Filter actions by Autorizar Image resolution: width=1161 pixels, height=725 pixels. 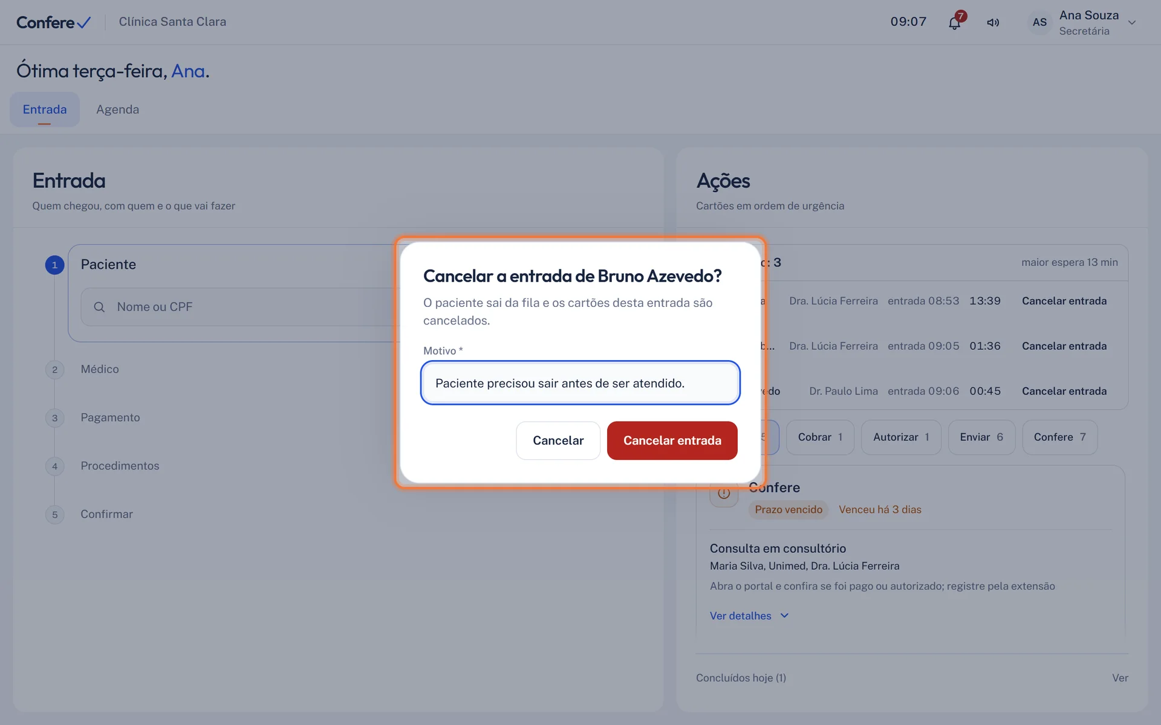click(901, 437)
